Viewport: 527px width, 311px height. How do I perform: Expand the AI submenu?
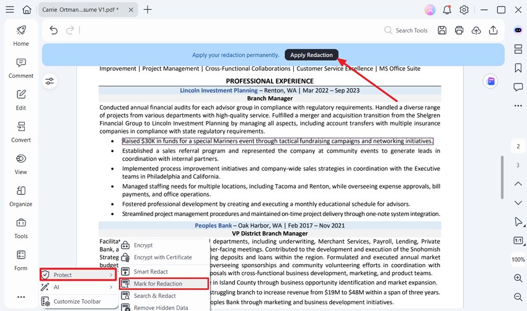pos(78,288)
